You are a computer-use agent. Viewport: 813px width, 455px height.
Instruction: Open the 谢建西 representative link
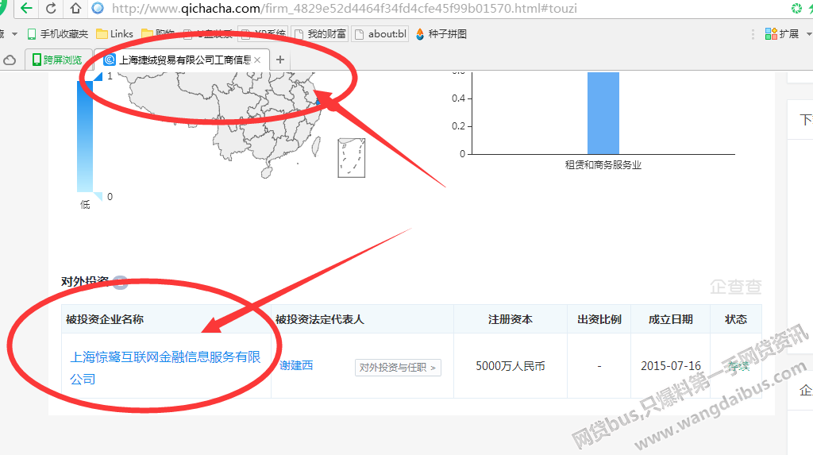(x=296, y=365)
